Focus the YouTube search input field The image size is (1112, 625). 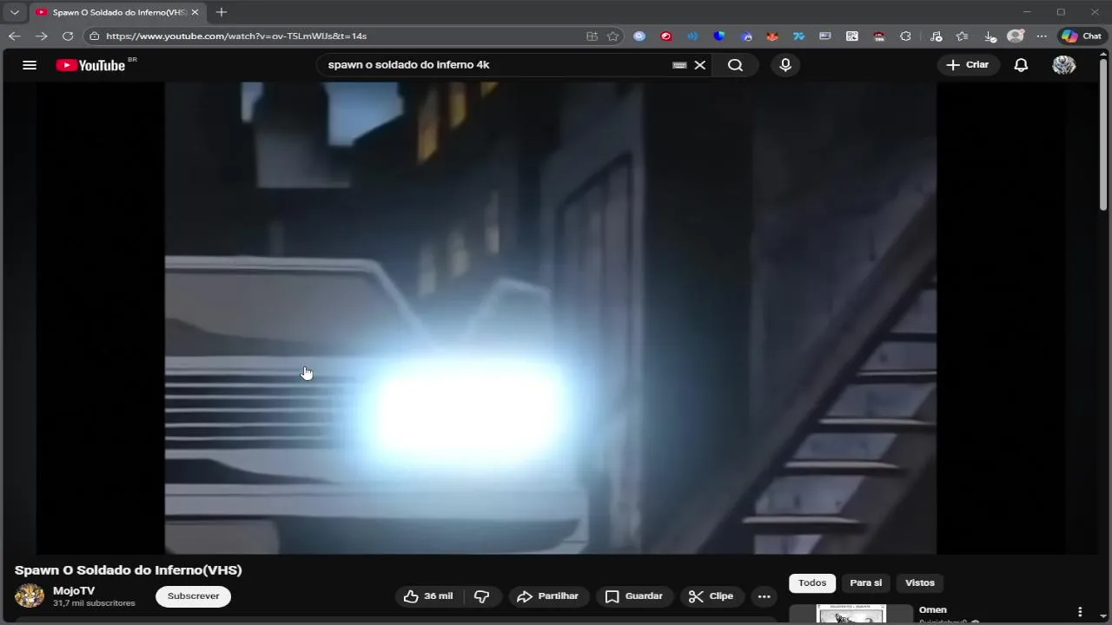495,65
